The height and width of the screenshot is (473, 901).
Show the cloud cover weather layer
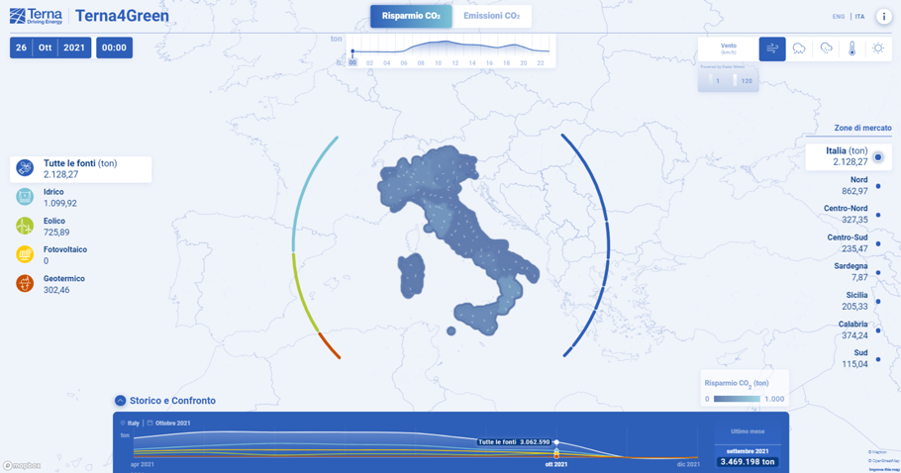tap(799, 48)
